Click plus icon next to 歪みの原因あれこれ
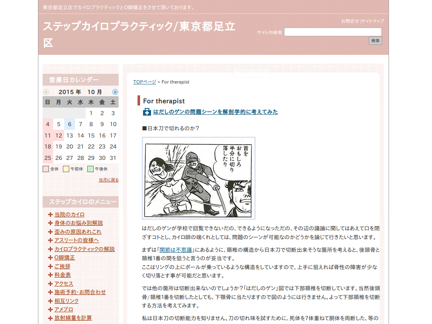 point(50,232)
